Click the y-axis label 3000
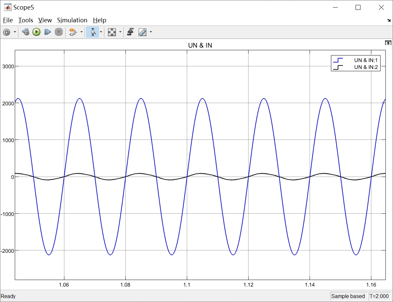This screenshot has width=393, height=302. pos(8,66)
